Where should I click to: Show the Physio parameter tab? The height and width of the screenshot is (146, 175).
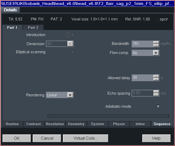click(119, 124)
